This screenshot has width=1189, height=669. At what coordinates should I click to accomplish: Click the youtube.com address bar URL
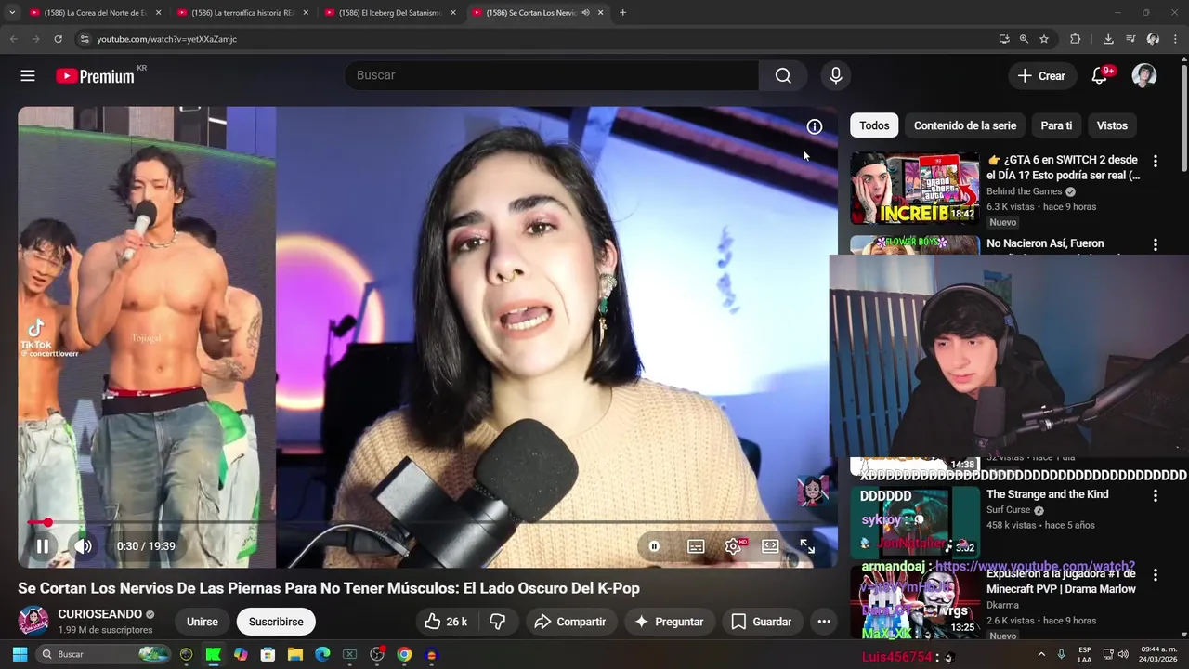(167, 39)
